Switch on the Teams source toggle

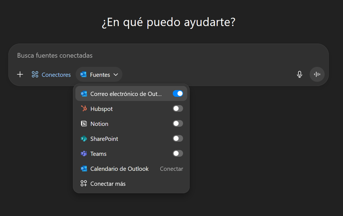[178, 154]
